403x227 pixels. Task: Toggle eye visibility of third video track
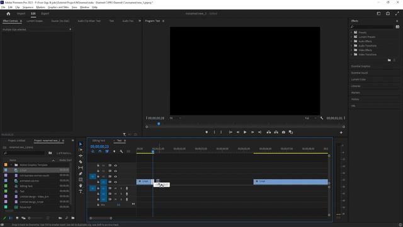click(115, 177)
